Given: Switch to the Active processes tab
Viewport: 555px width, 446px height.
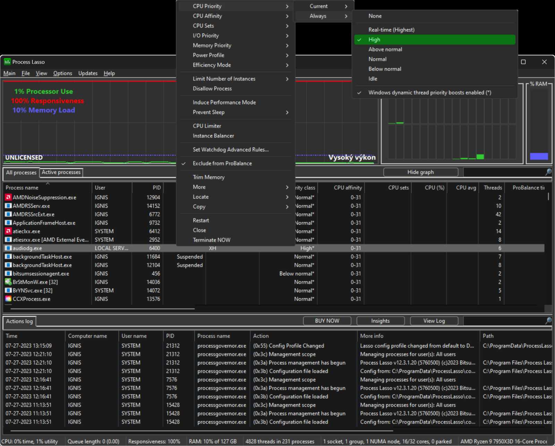Looking at the screenshot, I should point(61,172).
